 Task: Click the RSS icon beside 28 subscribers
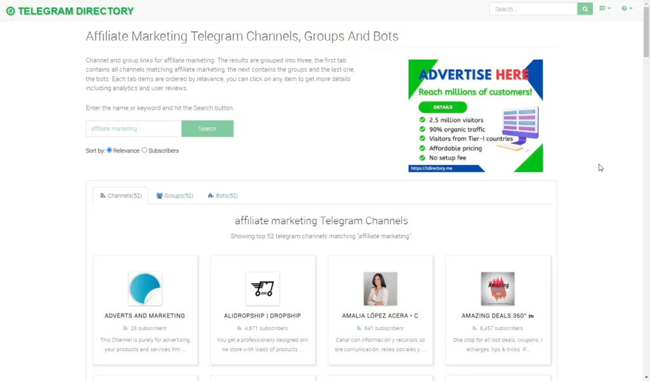point(125,328)
